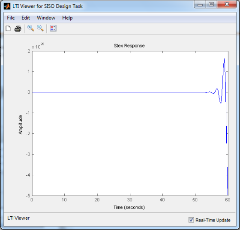Screen dimensions: 240x230
Task: Open the Help menu
Action: point(67,18)
